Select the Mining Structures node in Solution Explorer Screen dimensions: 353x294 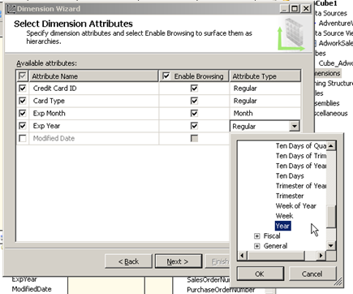(x=334, y=83)
